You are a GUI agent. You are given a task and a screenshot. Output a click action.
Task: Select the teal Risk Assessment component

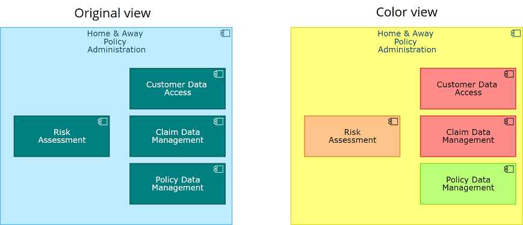click(x=62, y=136)
